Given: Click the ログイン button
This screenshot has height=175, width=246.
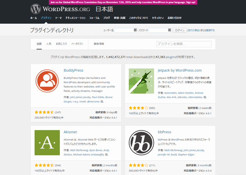Looking at the screenshot, I should (x=180, y=30).
